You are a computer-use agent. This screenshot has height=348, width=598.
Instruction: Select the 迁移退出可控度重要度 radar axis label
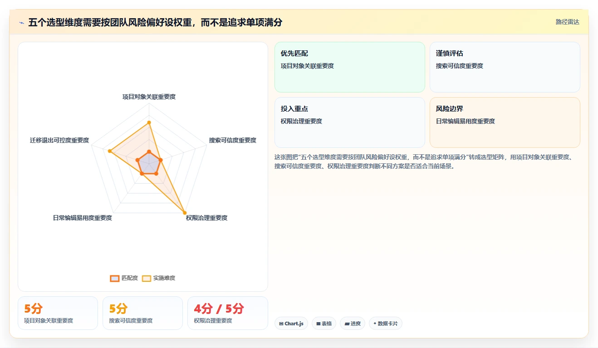[59, 140]
